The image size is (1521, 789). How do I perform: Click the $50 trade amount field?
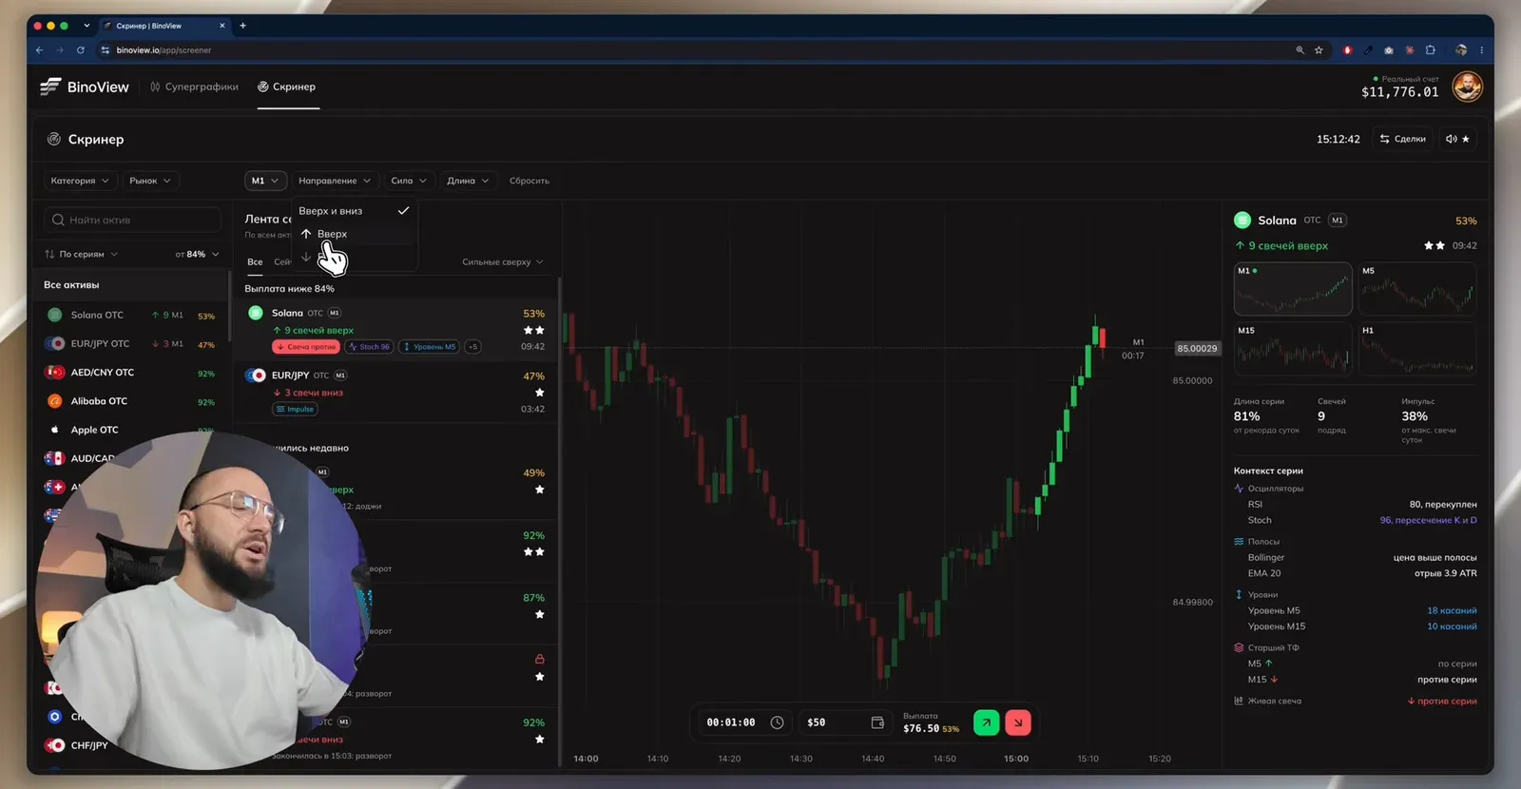(x=846, y=722)
